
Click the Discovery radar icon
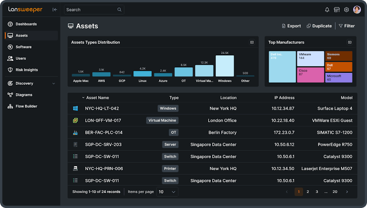[10, 83]
